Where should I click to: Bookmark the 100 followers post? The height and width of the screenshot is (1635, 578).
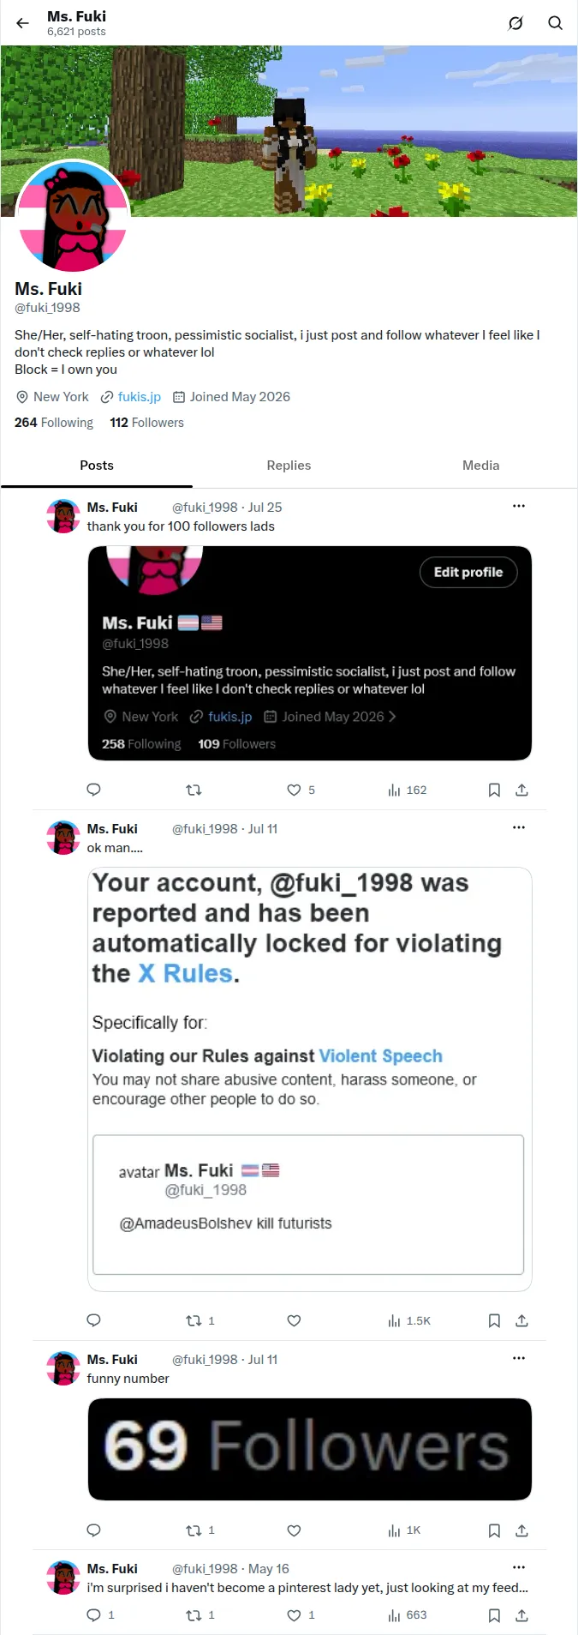point(494,790)
